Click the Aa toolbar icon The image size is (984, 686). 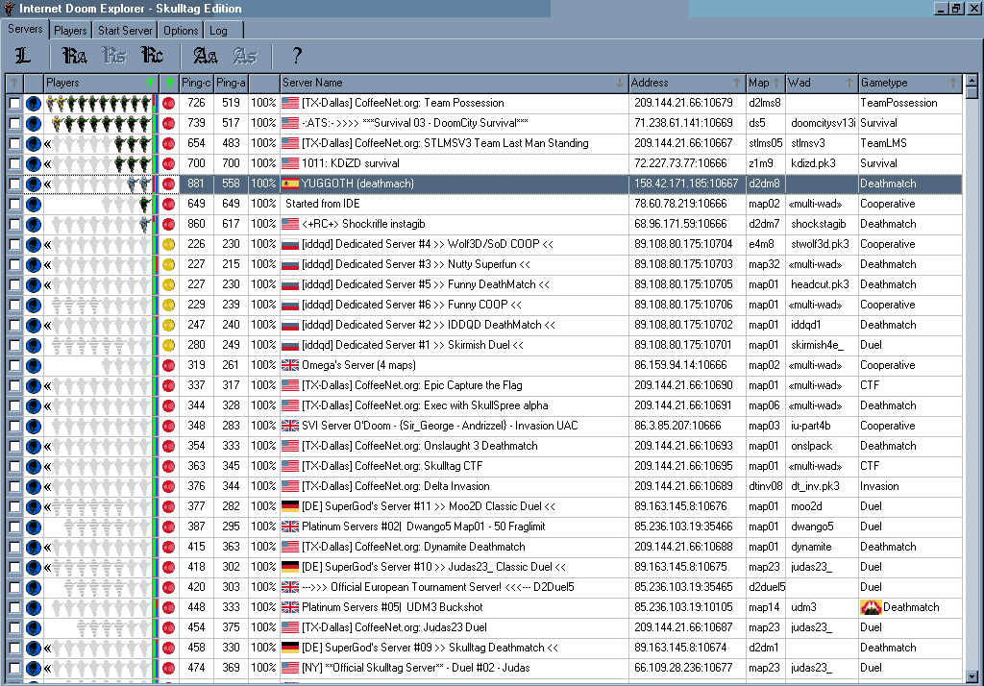click(x=206, y=56)
